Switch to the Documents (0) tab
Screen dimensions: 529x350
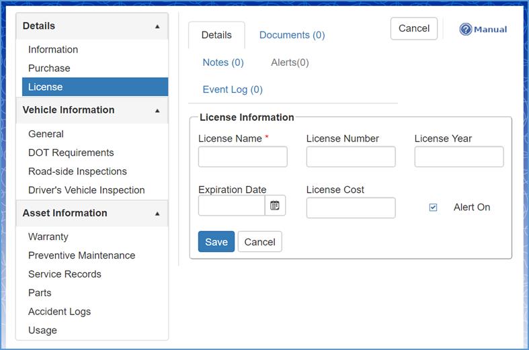point(292,35)
